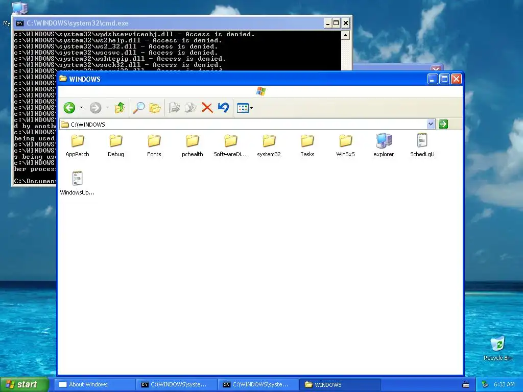Select the Tasks folder
523x392 pixels.
coord(307,145)
